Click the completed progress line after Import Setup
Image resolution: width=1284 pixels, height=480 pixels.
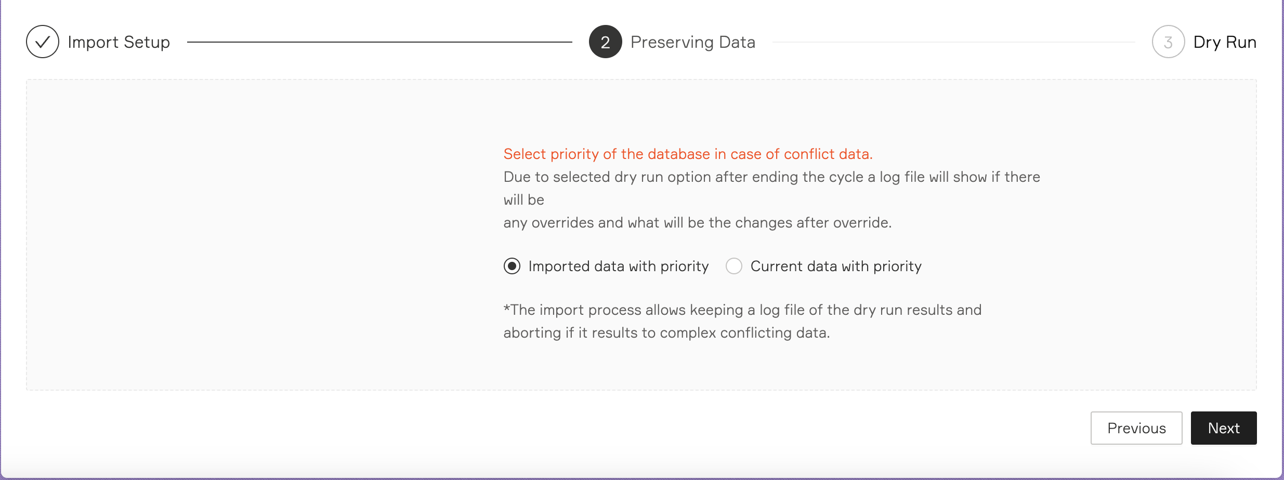(379, 42)
